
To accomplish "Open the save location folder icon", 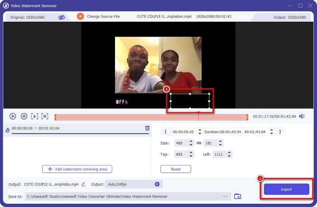I will (238, 196).
